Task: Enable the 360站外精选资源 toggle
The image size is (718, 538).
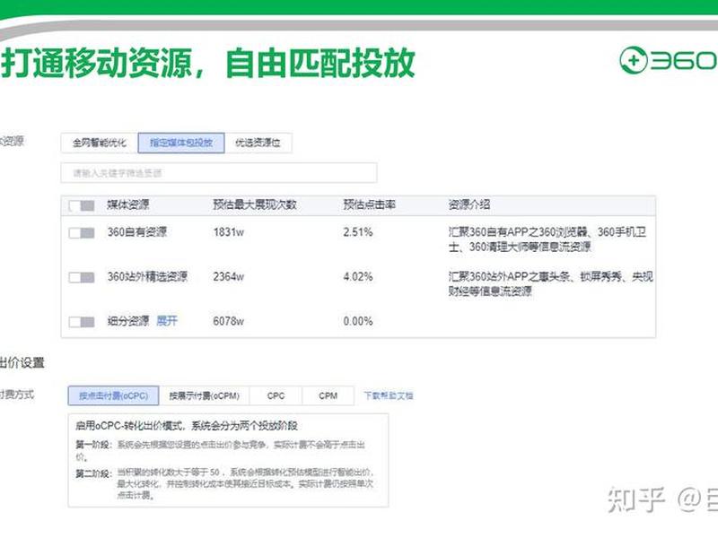Action: coord(82,277)
